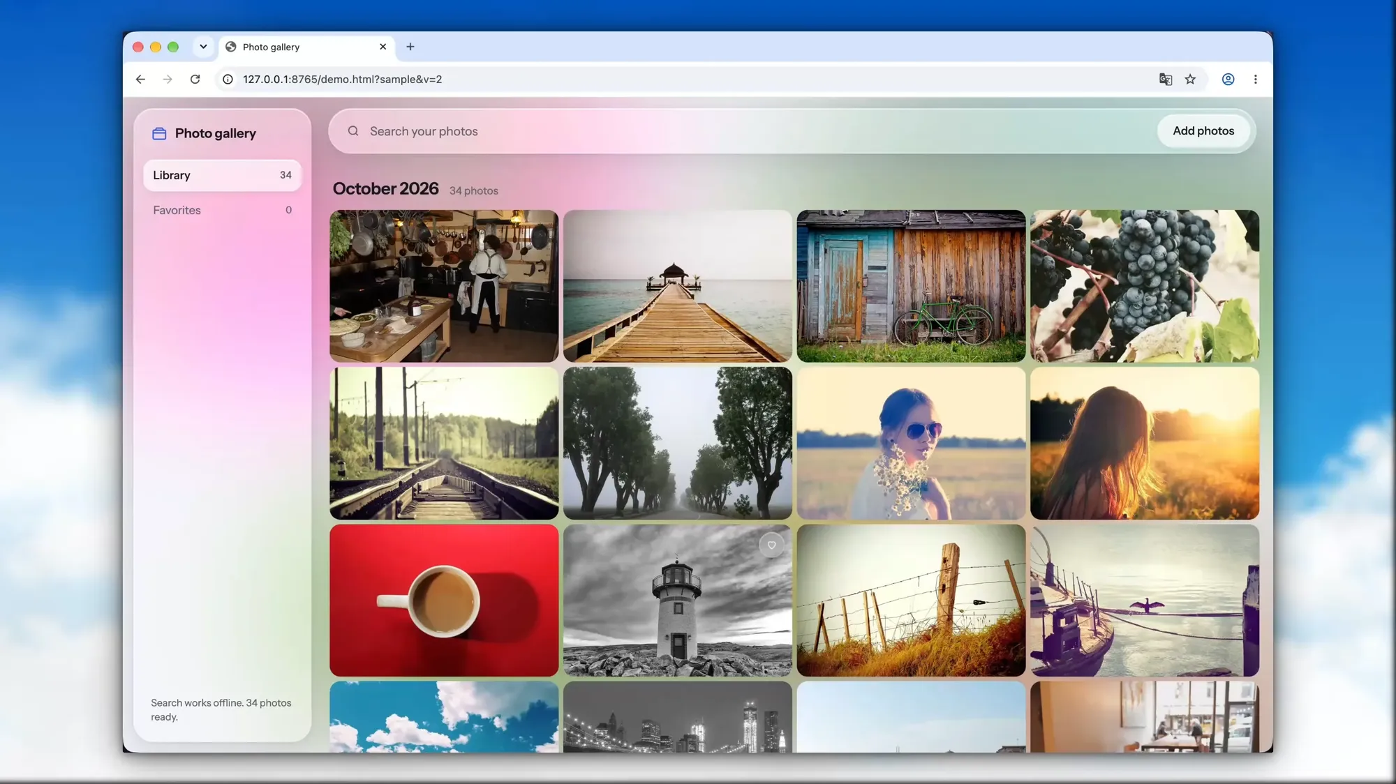View site information icon in address bar

coord(228,80)
